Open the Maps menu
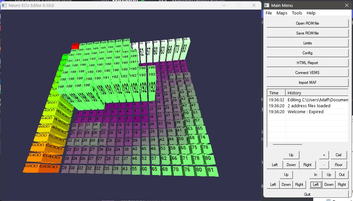The height and width of the screenshot is (201, 353). (282, 13)
